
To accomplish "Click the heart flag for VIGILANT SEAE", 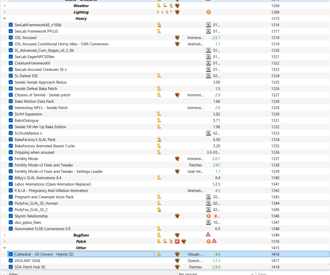I will [177, 260].
